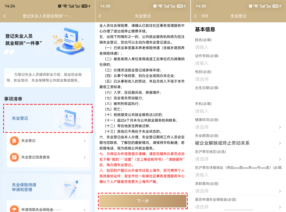Tap red notice paragraph 八 about 户籍
This screenshot has width=286, height=212.
142,176
